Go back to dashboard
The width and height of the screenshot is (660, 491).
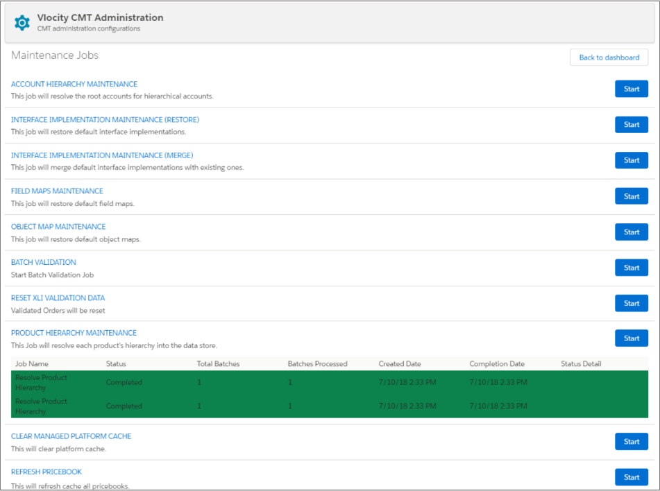pyautogui.click(x=609, y=58)
